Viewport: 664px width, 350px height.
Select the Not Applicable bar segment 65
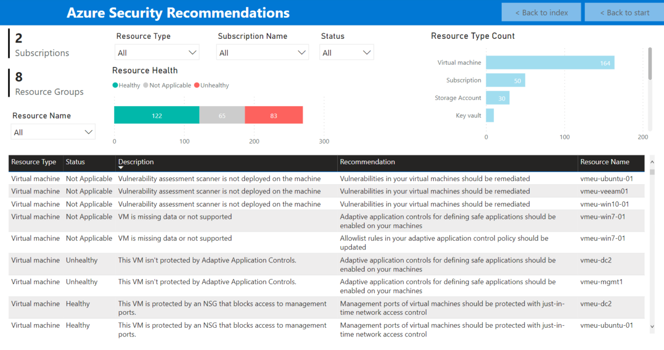coord(222,115)
